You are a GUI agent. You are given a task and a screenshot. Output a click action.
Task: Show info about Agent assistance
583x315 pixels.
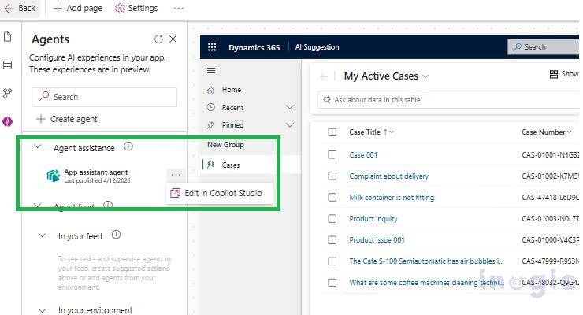pyautogui.click(x=128, y=146)
